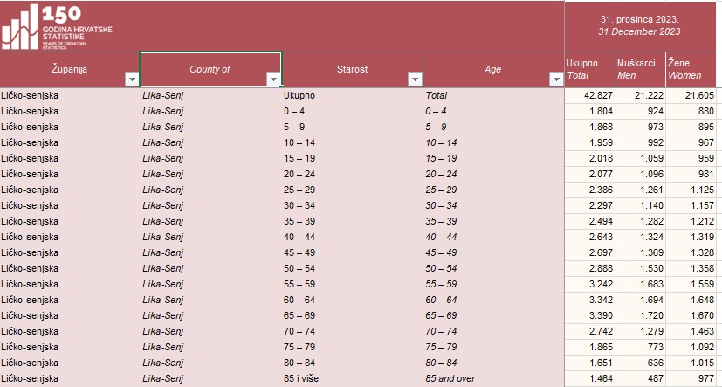
Task: Select men value 773
Action: [x=641, y=347]
